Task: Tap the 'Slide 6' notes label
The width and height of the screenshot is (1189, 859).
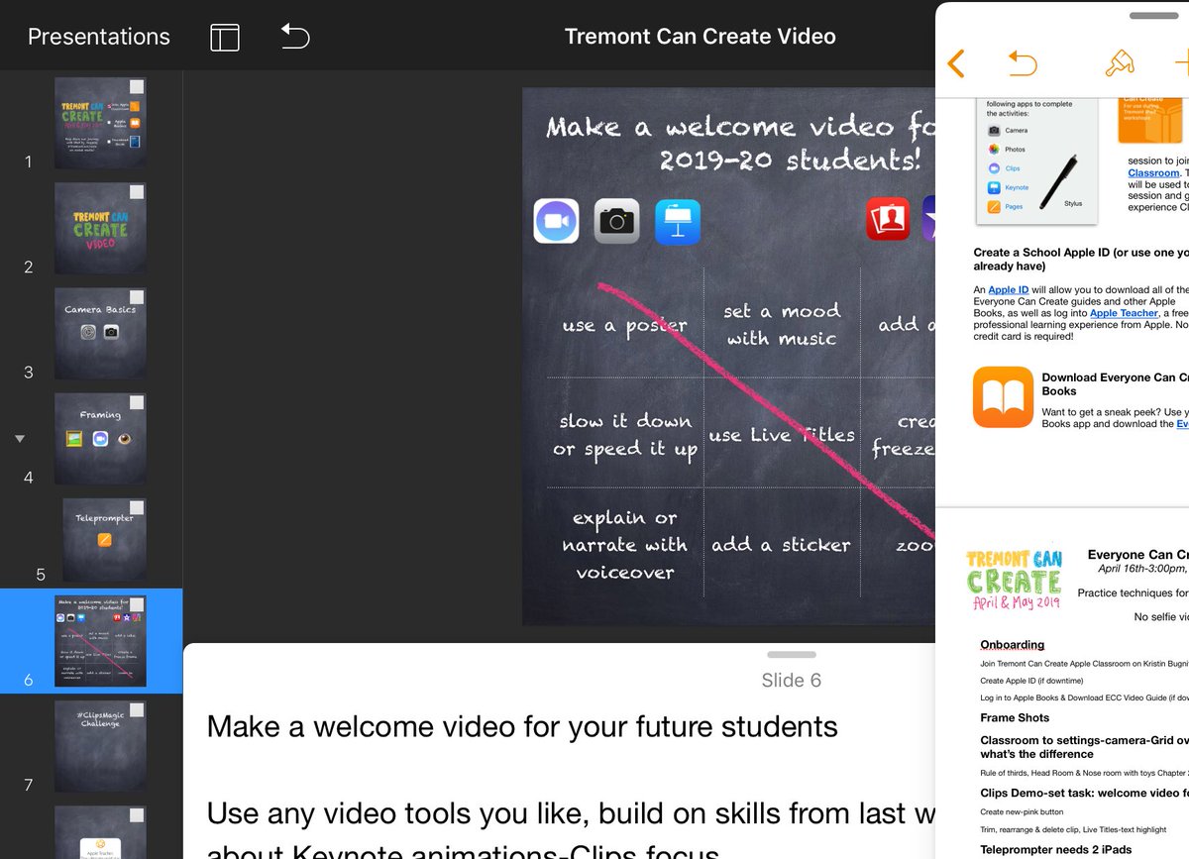Action: 792,680
